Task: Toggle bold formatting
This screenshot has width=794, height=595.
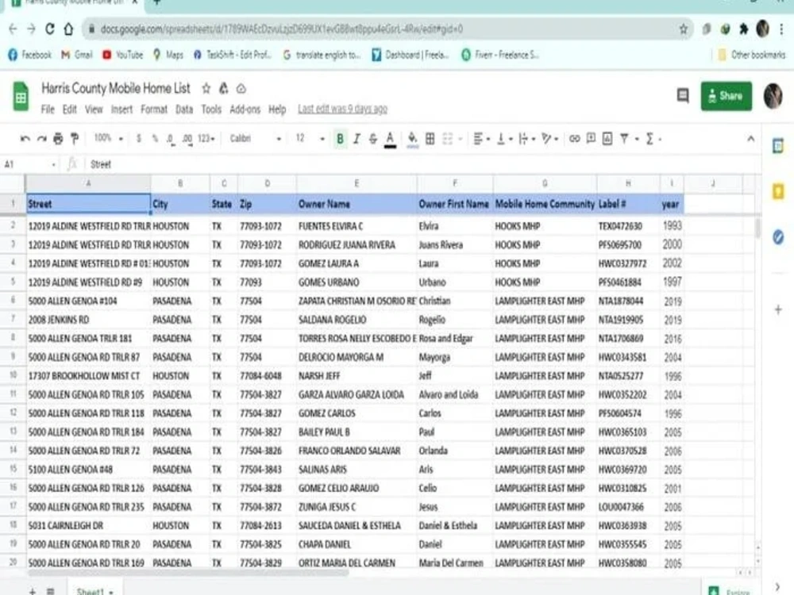Action: coord(340,139)
